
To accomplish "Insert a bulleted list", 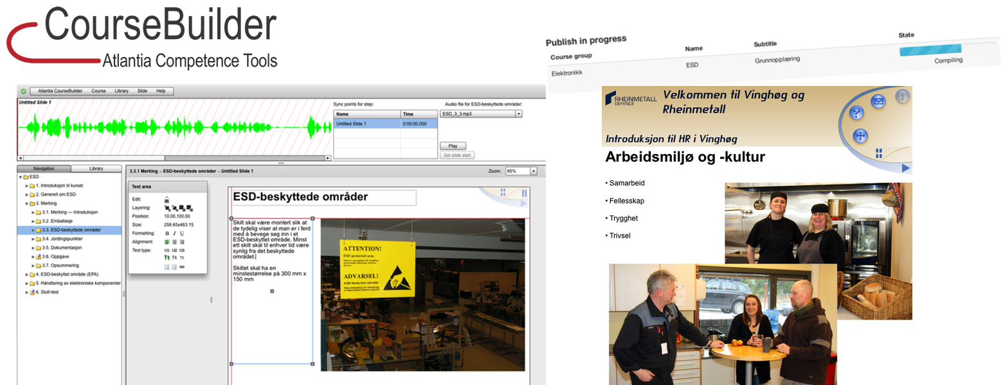I will pyautogui.click(x=167, y=266).
